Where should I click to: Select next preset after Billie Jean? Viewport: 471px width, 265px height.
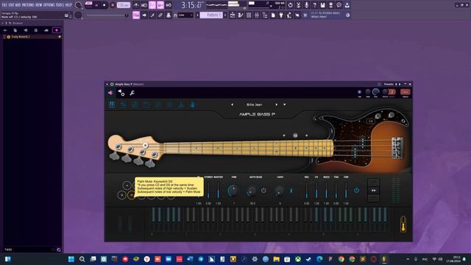click(x=277, y=105)
